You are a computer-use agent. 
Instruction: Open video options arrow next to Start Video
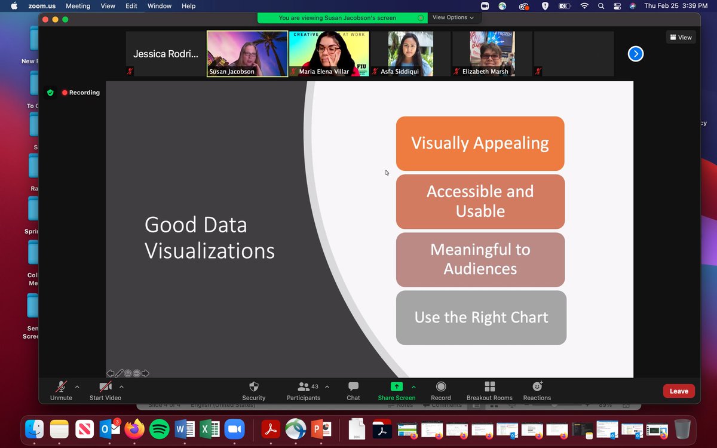(121, 386)
